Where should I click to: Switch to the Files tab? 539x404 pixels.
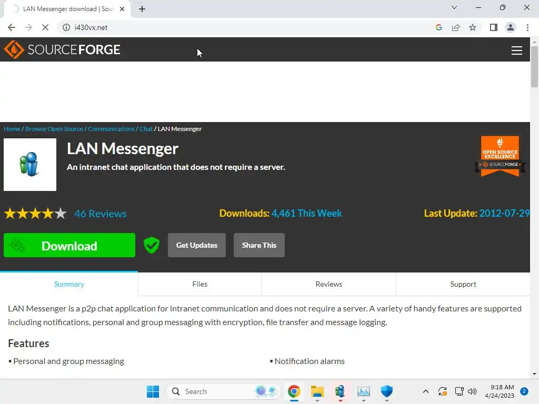[x=199, y=284]
